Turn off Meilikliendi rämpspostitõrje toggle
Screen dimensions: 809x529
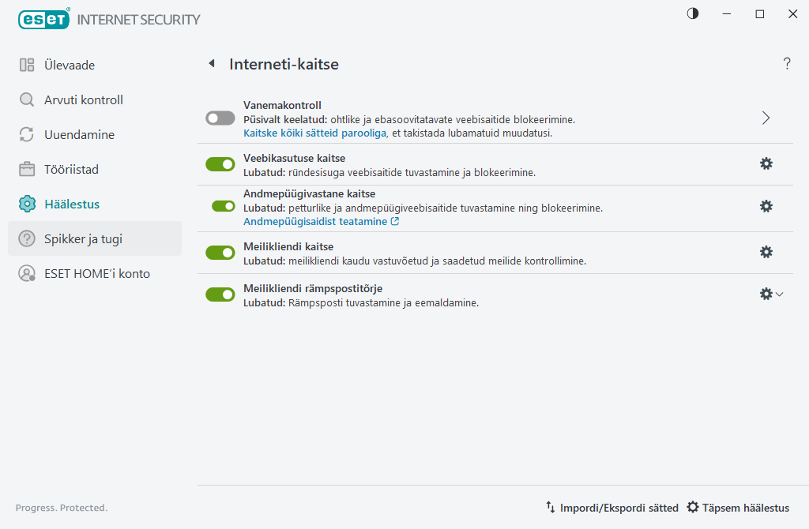[x=220, y=295]
